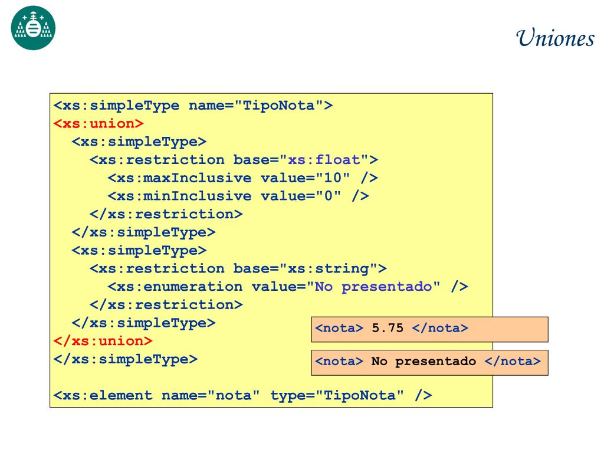
Task: Click the first nested opening xs:simpleType tag
Action: 139,142
